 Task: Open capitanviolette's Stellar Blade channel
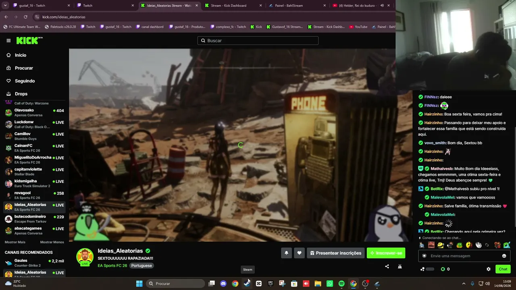pos(34,172)
